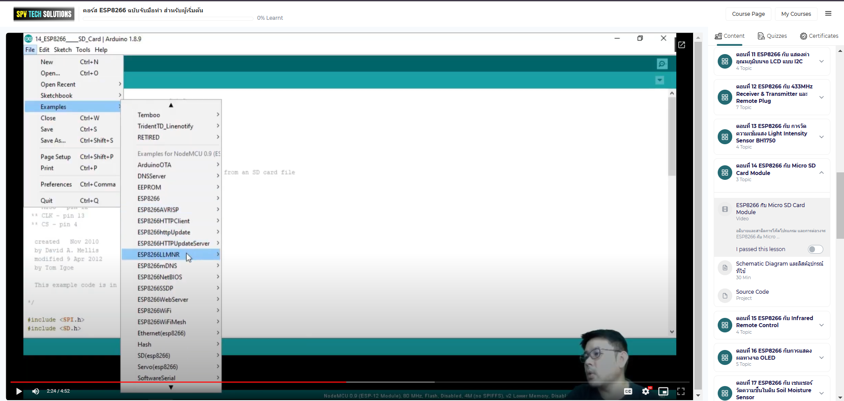Click module icon for lesson 11 LCD I2C
The image size is (844, 401).
(725, 61)
